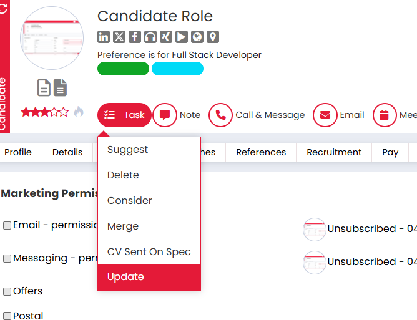Click the candidate profile thumbnail image
The width and height of the screenshot is (417, 320).
pyautogui.click(x=52, y=39)
